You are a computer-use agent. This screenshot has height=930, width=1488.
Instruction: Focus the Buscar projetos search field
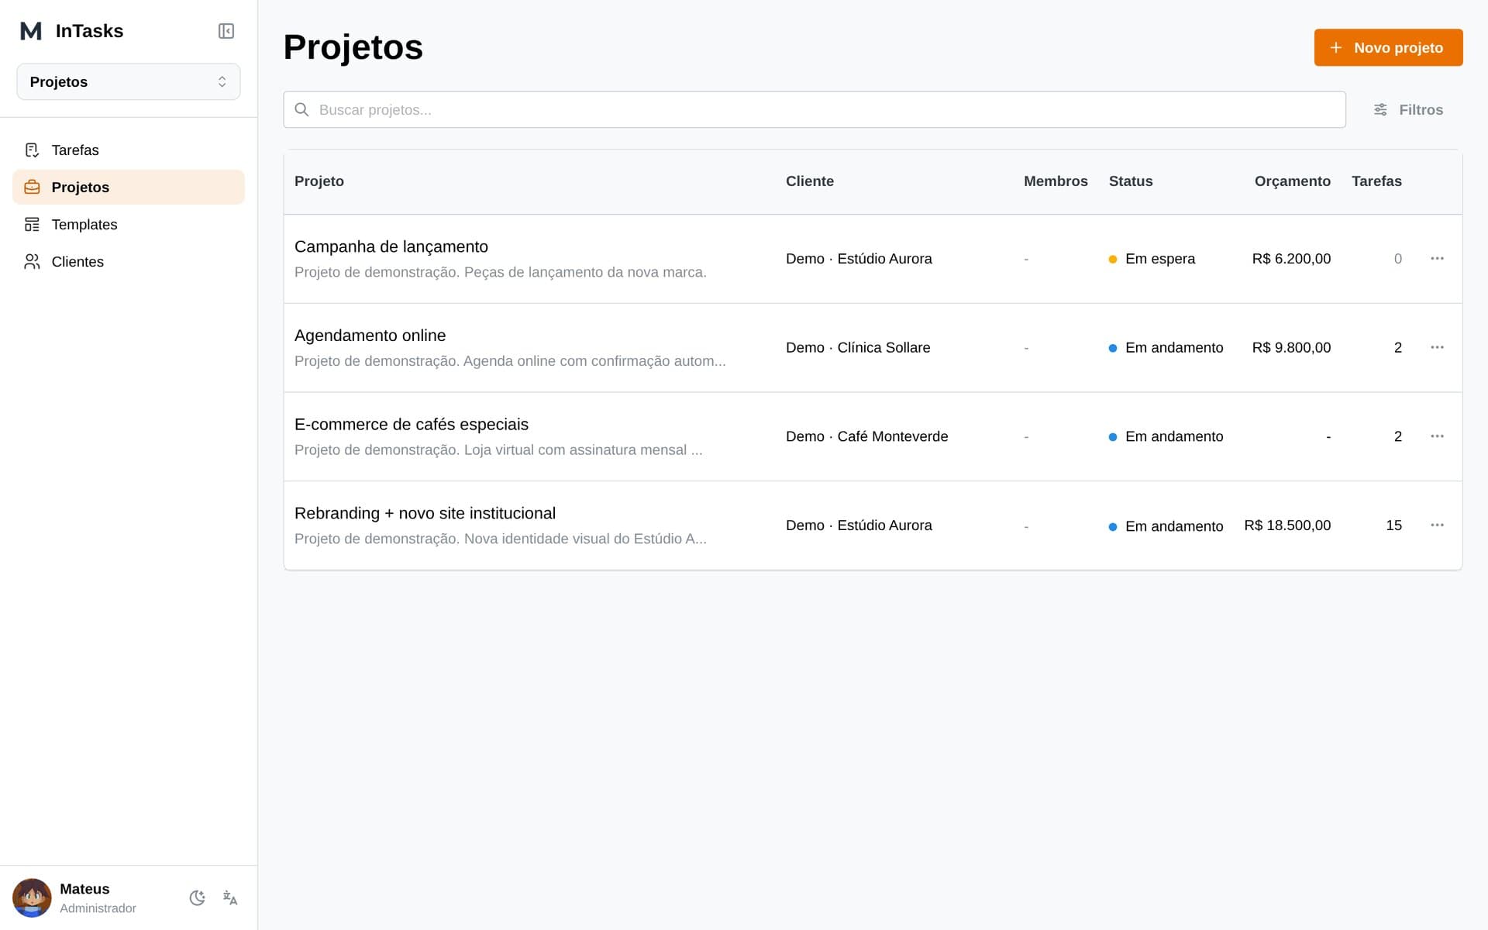click(814, 109)
